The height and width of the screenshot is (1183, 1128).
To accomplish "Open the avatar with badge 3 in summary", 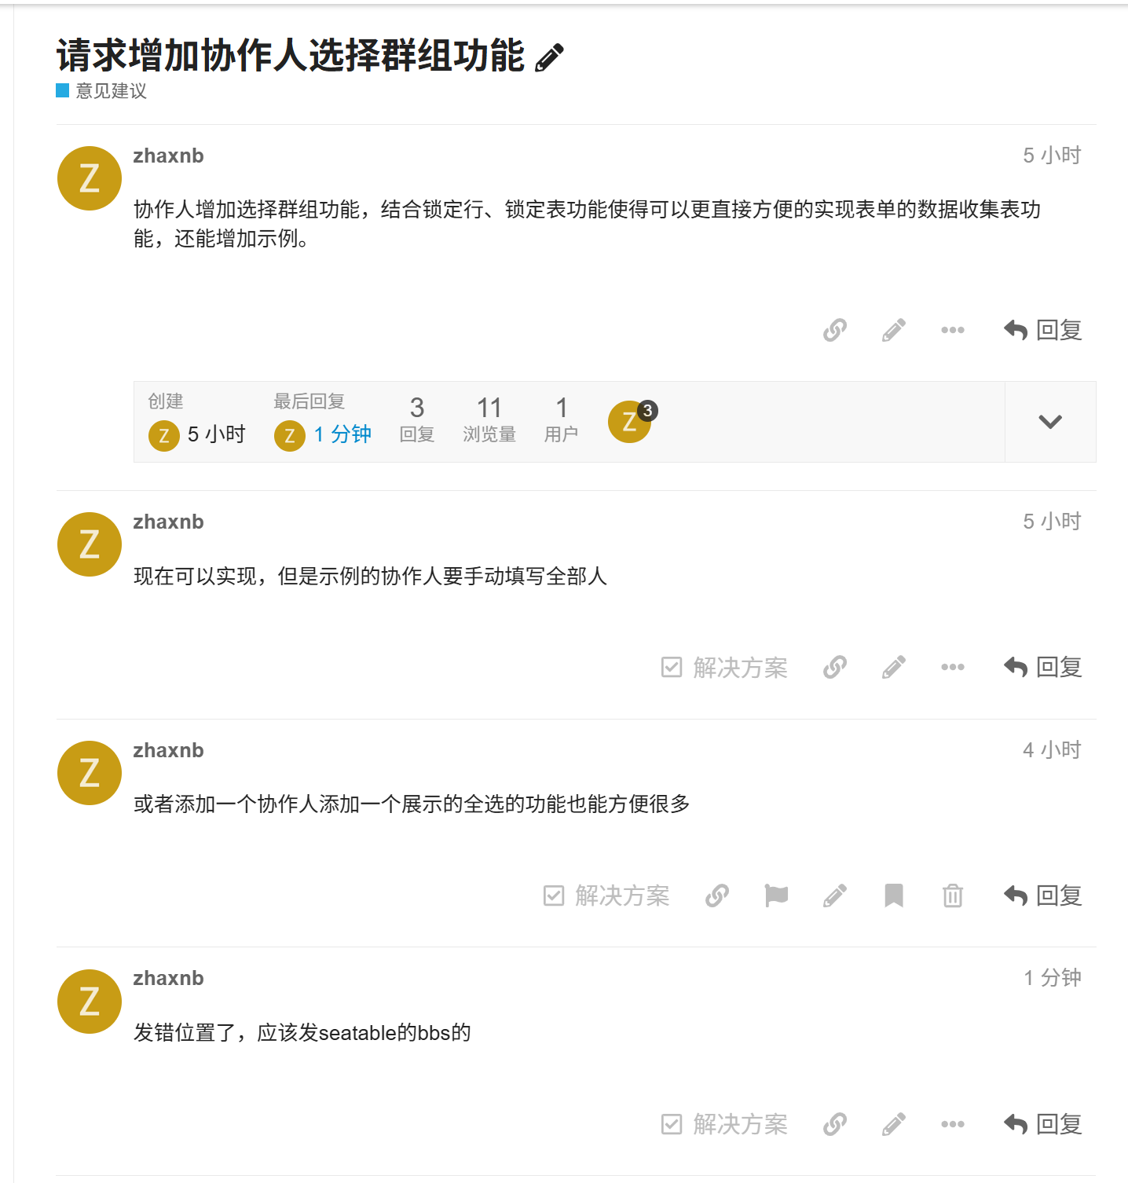I will (x=631, y=421).
